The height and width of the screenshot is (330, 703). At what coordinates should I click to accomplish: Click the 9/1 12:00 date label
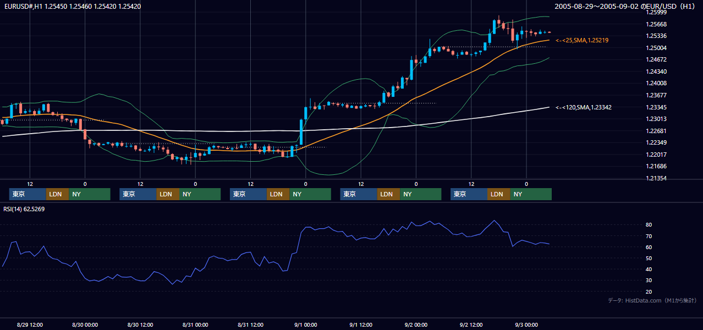361,325
